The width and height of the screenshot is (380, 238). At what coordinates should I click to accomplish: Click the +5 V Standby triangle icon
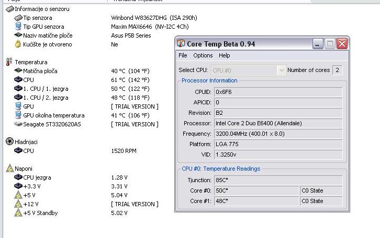[18, 212]
